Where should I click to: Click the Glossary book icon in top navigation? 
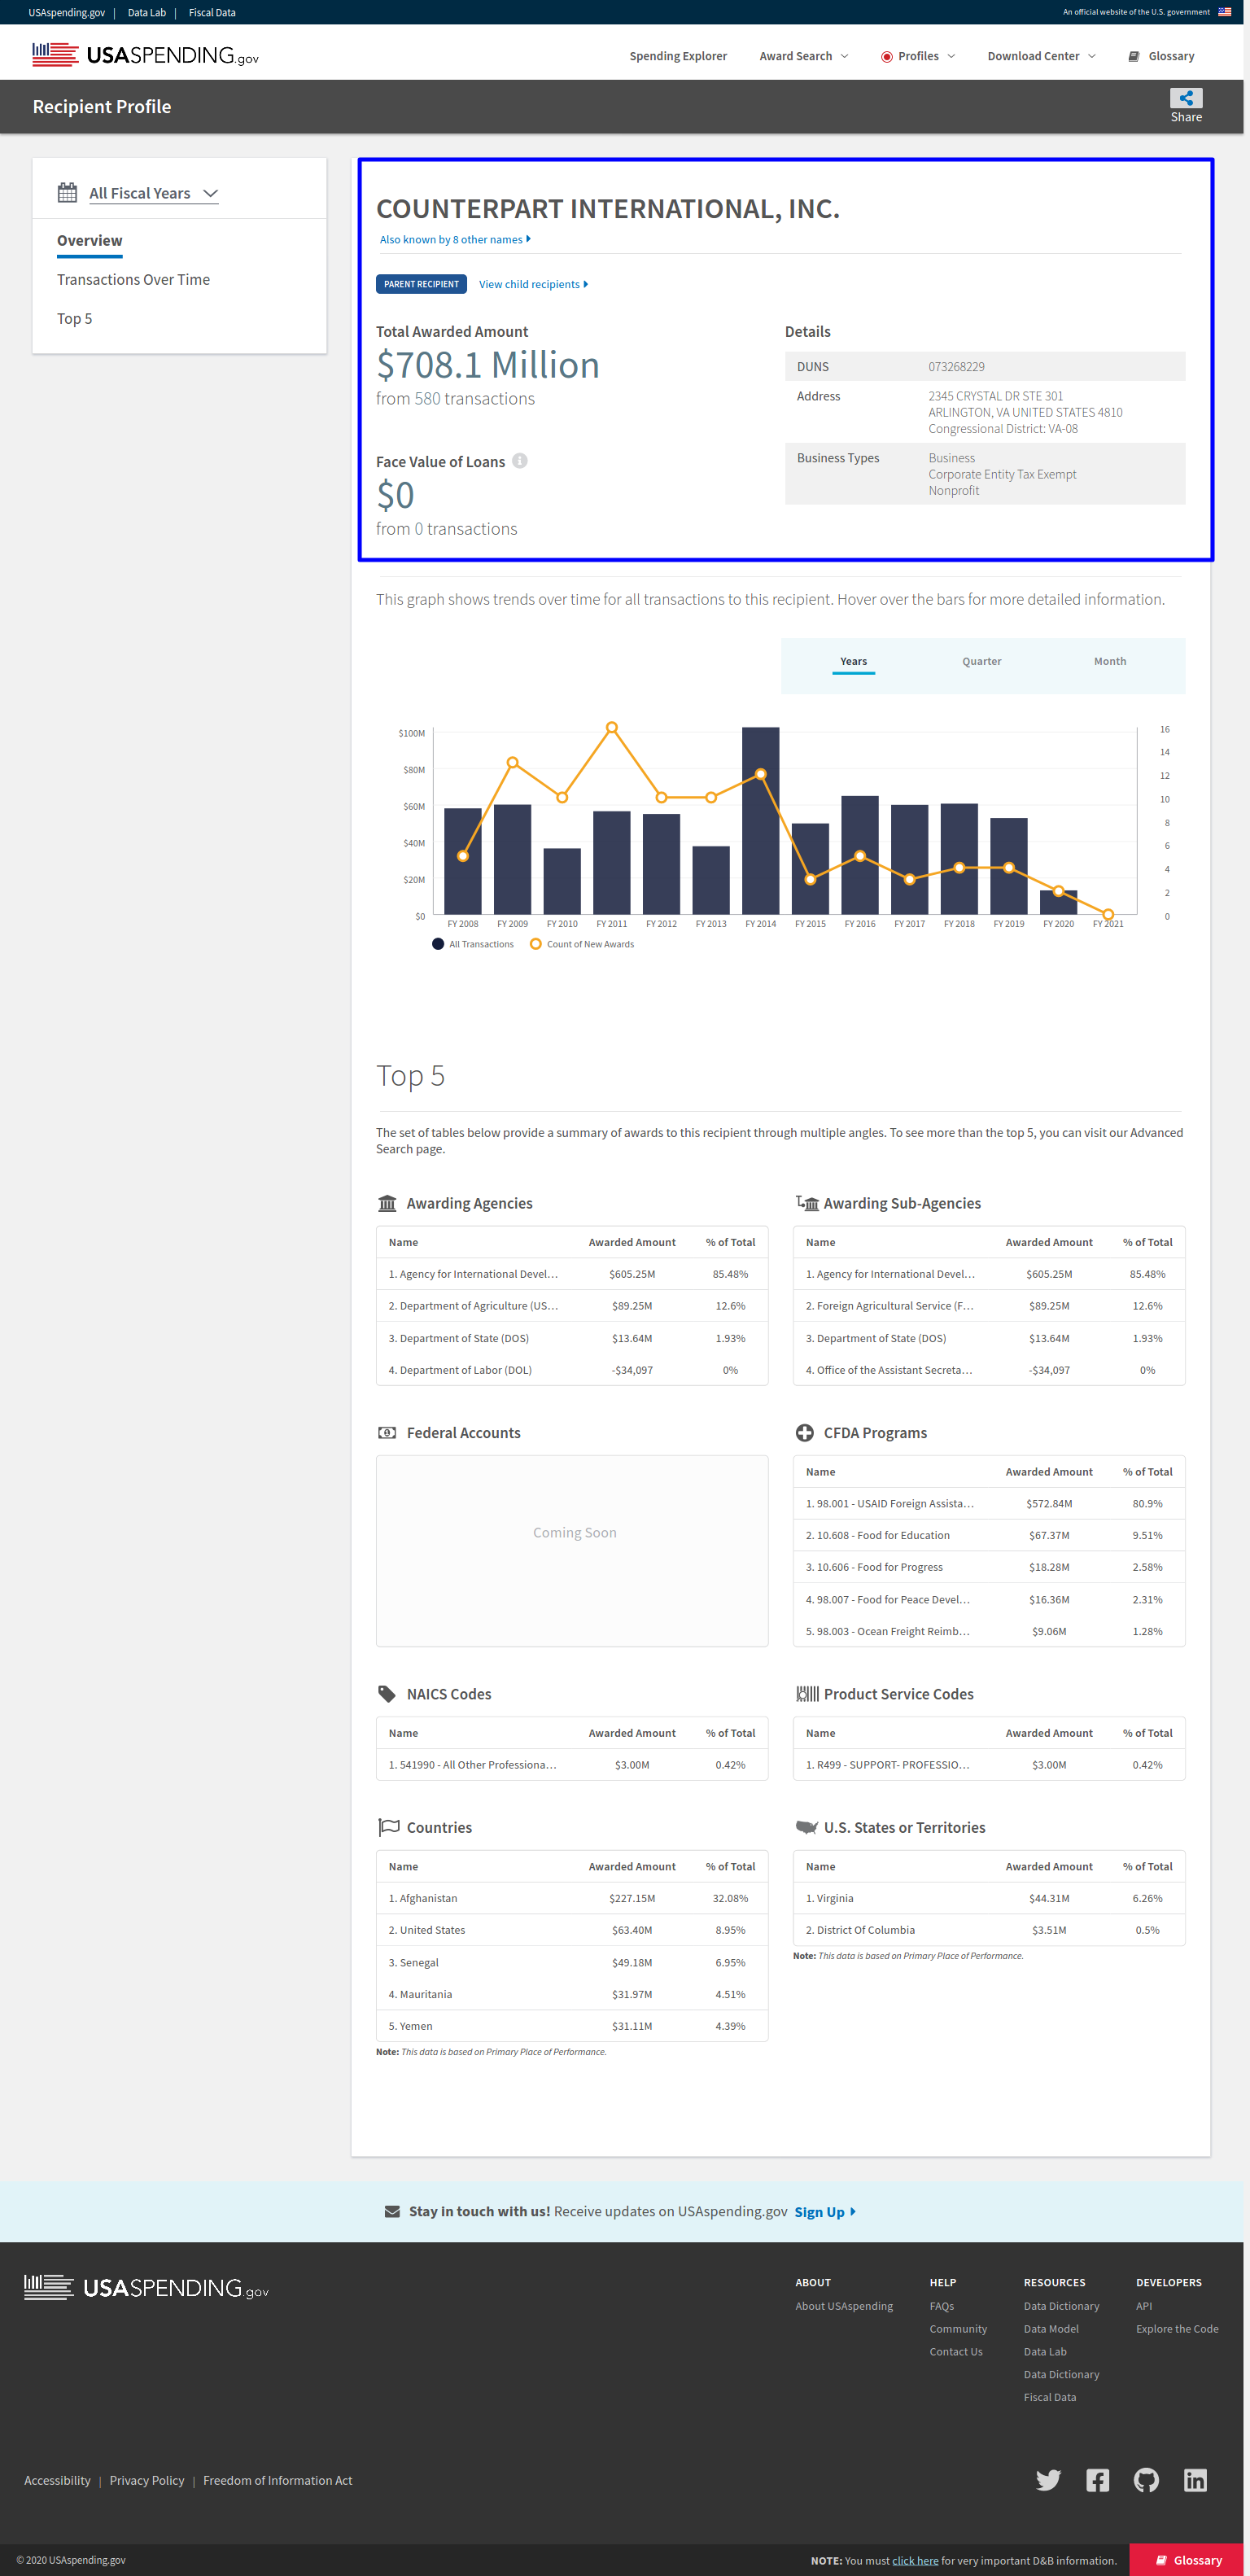pos(1134,56)
